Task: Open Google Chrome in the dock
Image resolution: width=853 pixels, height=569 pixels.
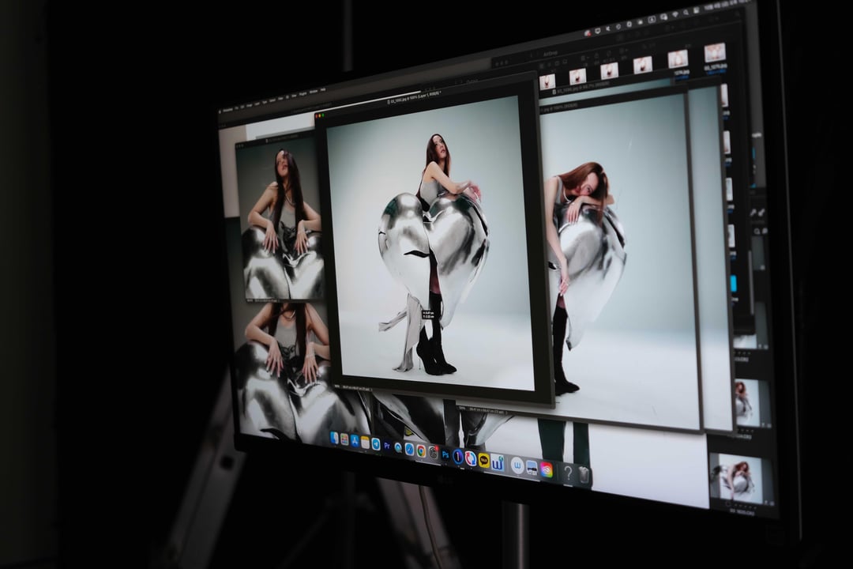Action: (x=421, y=450)
